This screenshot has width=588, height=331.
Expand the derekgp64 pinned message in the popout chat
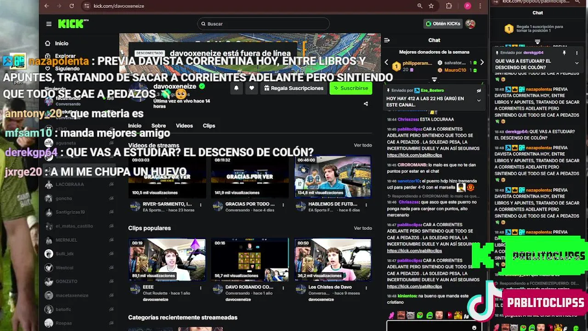click(x=577, y=63)
